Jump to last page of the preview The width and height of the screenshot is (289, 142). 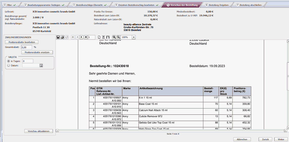pyautogui.click(x=85, y=37)
